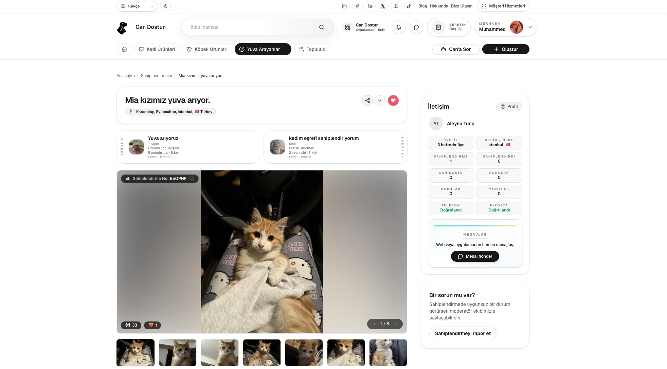The image size is (667, 369).
Task: Open the Kedi Ürünleri tab
Action: (x=157, y=49)
